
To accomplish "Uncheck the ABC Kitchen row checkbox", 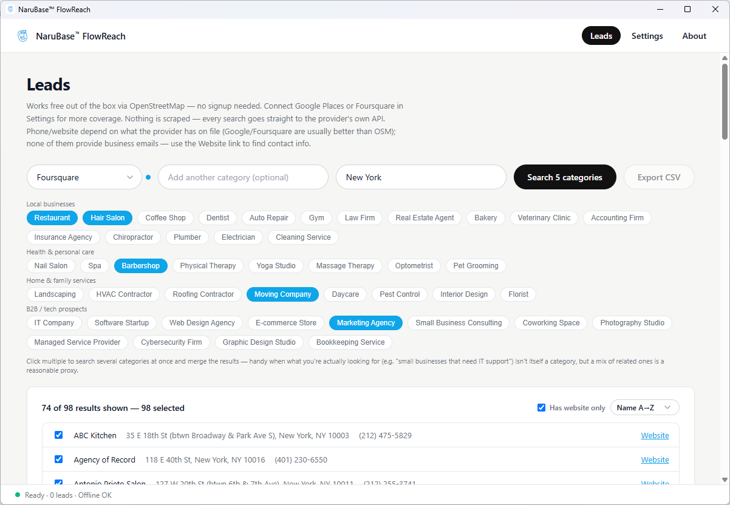I will pyautogui.click(x=59, y=435).
